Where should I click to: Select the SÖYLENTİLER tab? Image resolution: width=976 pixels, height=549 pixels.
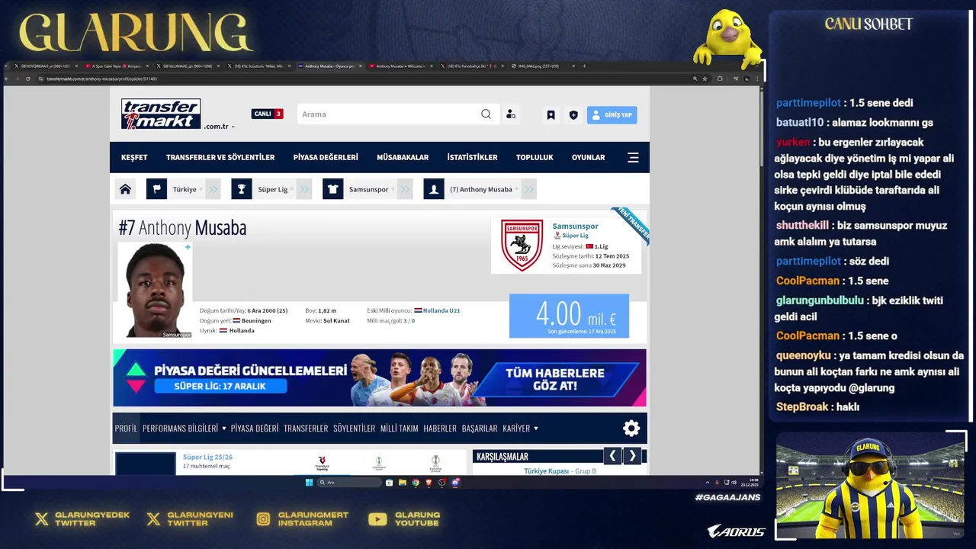[x=354, y=429]
